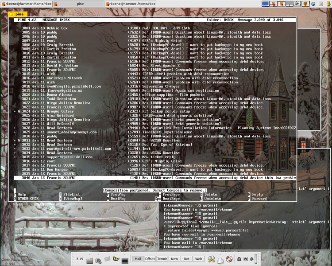Click the yellow grin face icon in panel
The image size is (332, 266).
pos(116,258)
